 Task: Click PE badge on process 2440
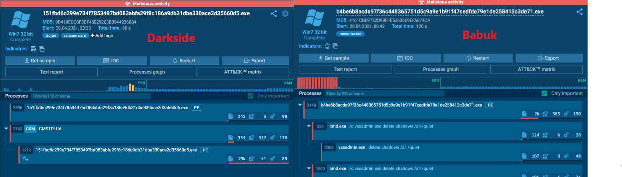coord(490,105)
